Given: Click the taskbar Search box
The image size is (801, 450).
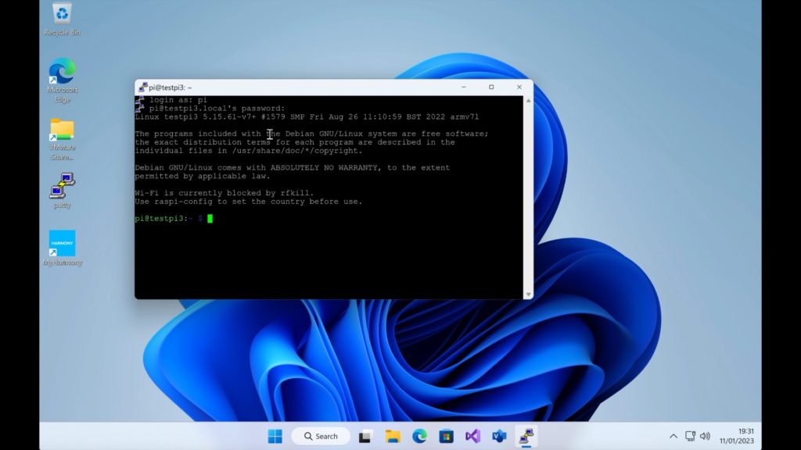Looking at the screenshot, I should [x=321, y=436].
